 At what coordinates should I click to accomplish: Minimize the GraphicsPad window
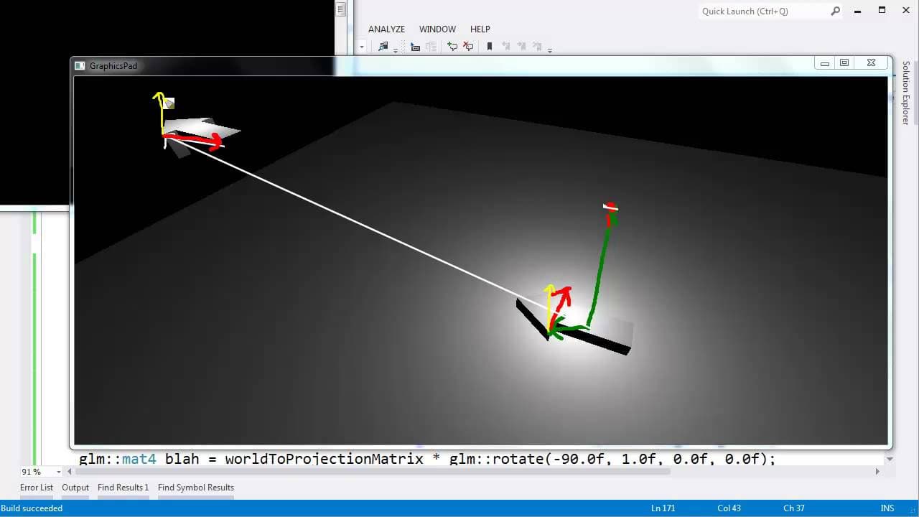(824, 63)
